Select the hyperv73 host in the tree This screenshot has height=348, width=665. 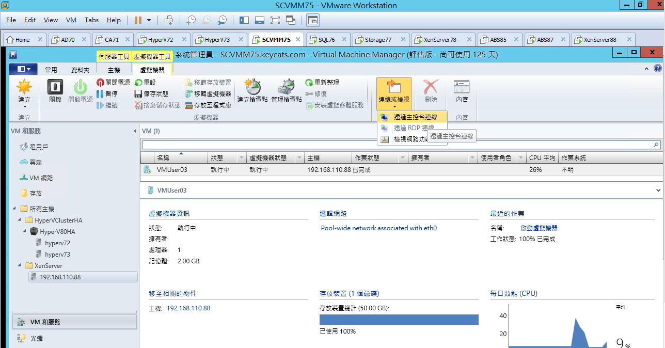point(57,254)
